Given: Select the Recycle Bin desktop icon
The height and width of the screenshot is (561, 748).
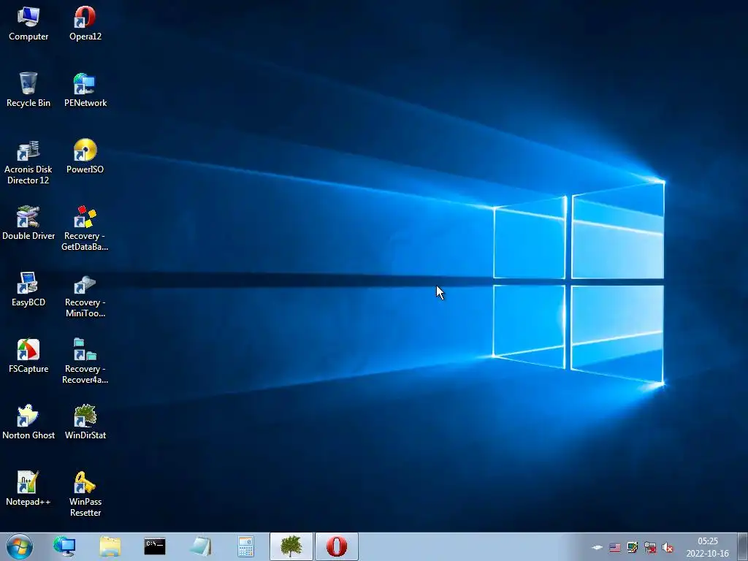Looking at the screenshot, I should (x=28, y=89).
